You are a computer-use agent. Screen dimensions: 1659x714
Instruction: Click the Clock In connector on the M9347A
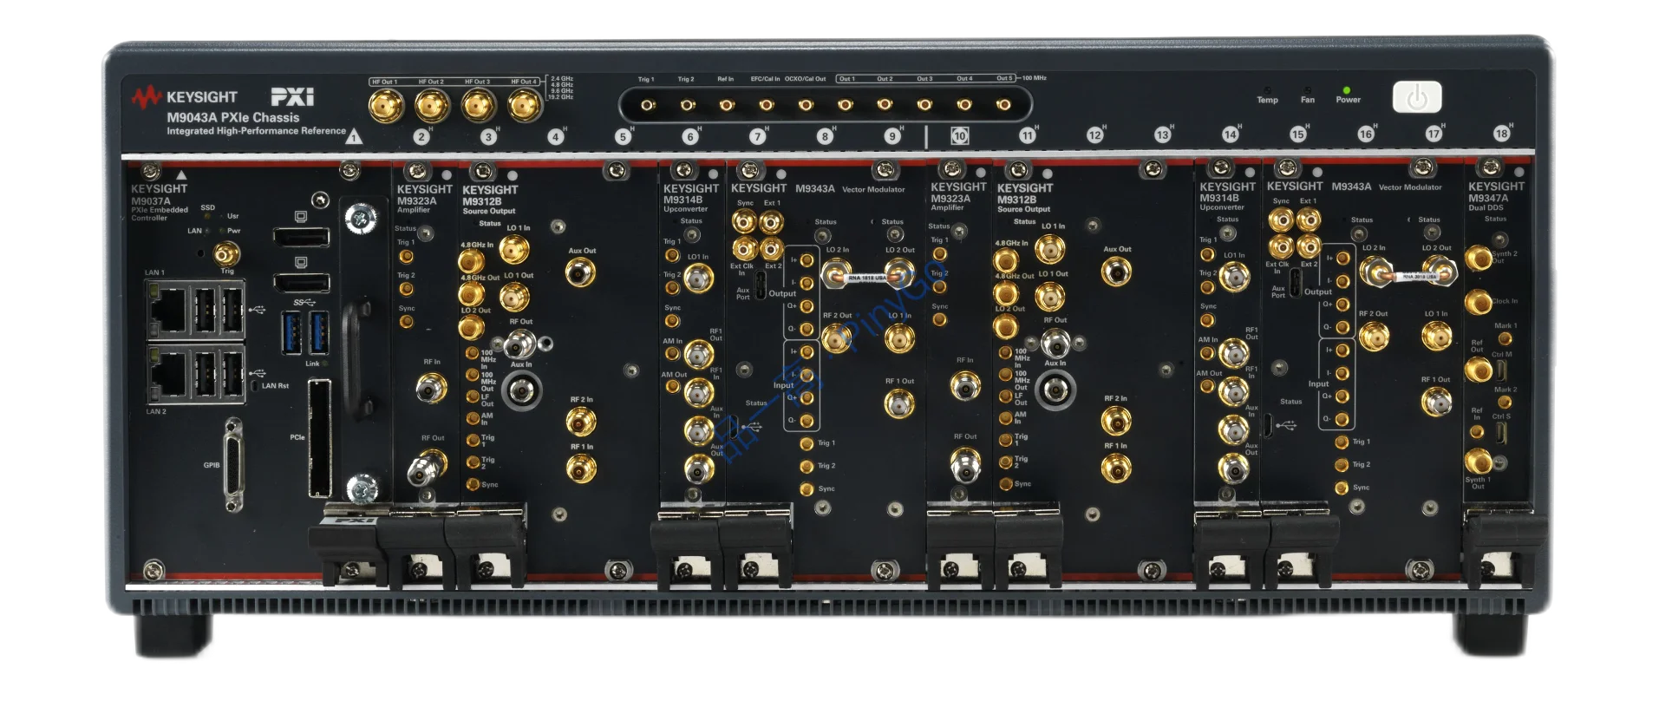point(1478,301)
